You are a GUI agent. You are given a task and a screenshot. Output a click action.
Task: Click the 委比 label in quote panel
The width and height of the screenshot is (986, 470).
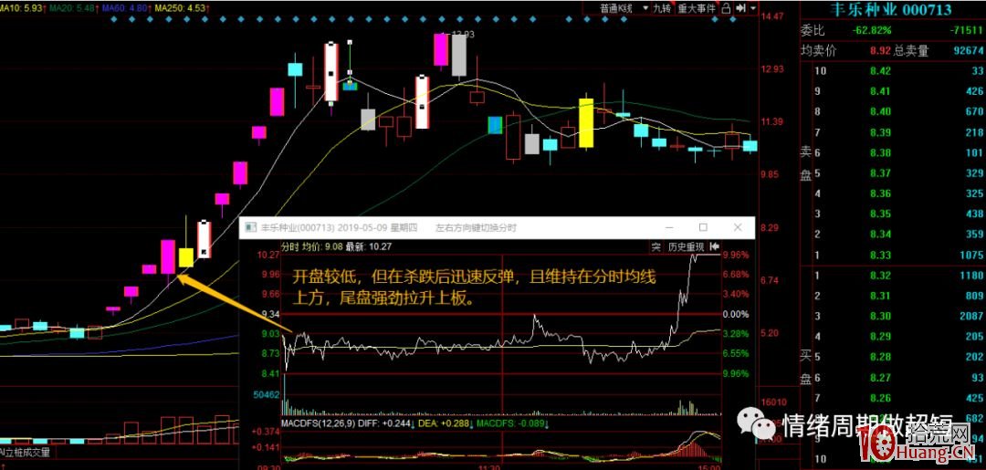tap(812, 30)
